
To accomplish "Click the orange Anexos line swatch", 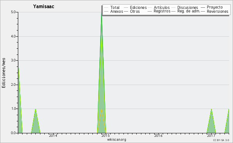I will 106,11.
